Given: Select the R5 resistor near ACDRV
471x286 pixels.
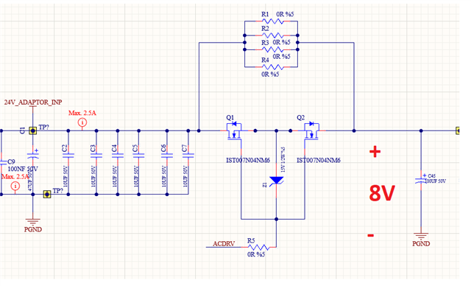Looking at the screenshot, I should 258,248.
